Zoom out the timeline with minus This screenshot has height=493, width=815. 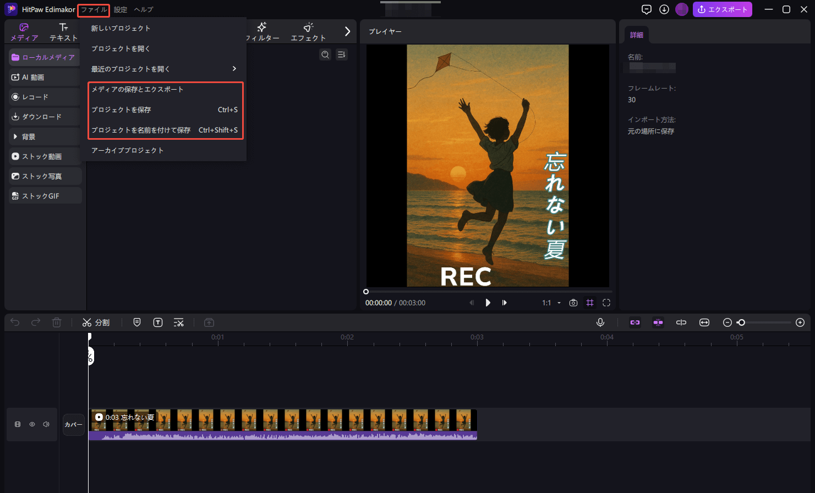[x=728, y=322]
